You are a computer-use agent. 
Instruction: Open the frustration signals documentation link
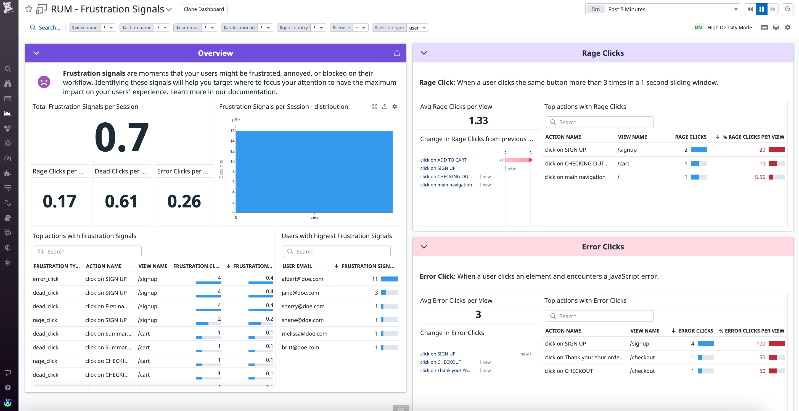[x=252, y=92]
